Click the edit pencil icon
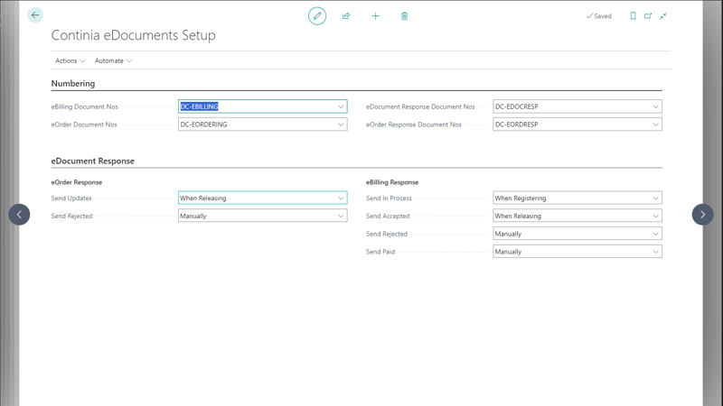723x406 pixels. (x=317, y=16)
